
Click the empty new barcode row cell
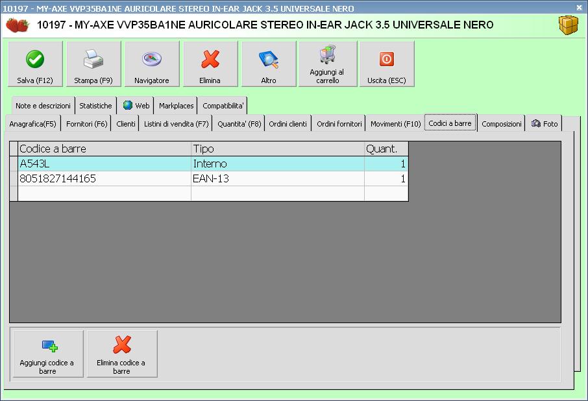pyautogui.click(x=104, y=194)
